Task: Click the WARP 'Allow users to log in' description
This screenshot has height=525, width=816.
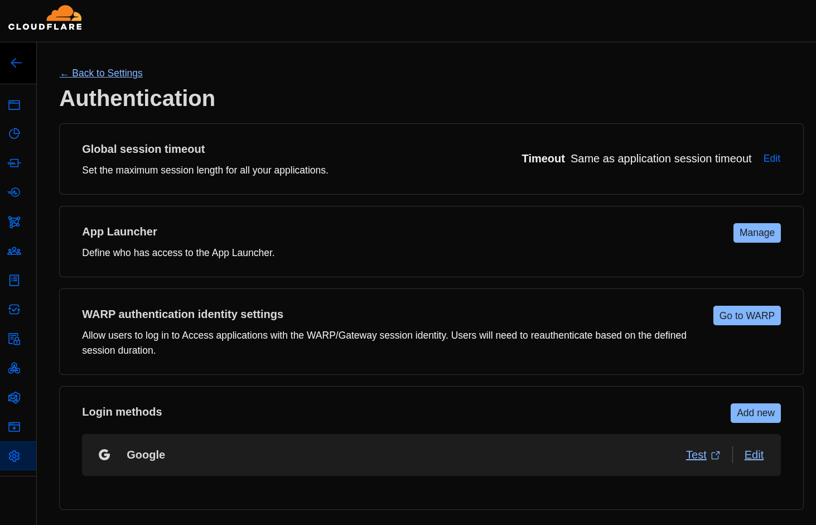Action: coord(384,343)
